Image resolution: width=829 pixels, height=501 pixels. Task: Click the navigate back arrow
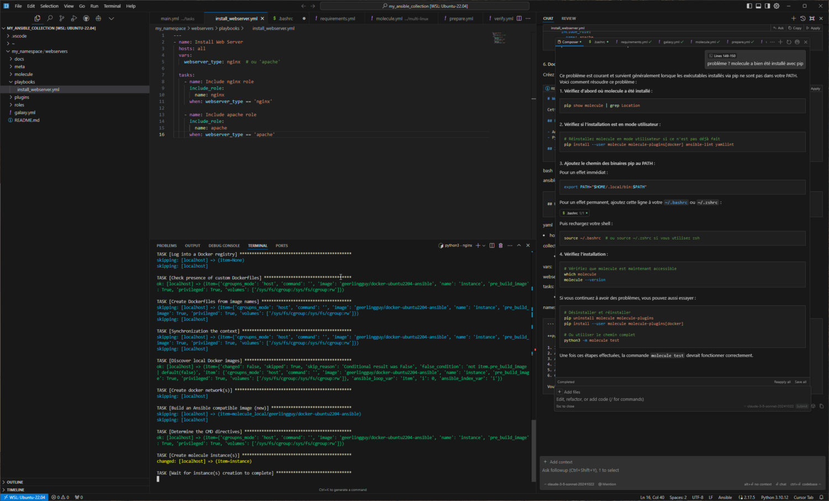pos(303,6)
